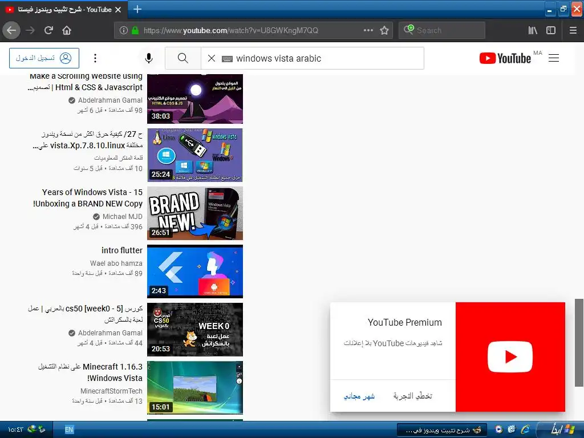584x438 pixels.
Task: Click the browser Back arrow button
Action: 11,30
